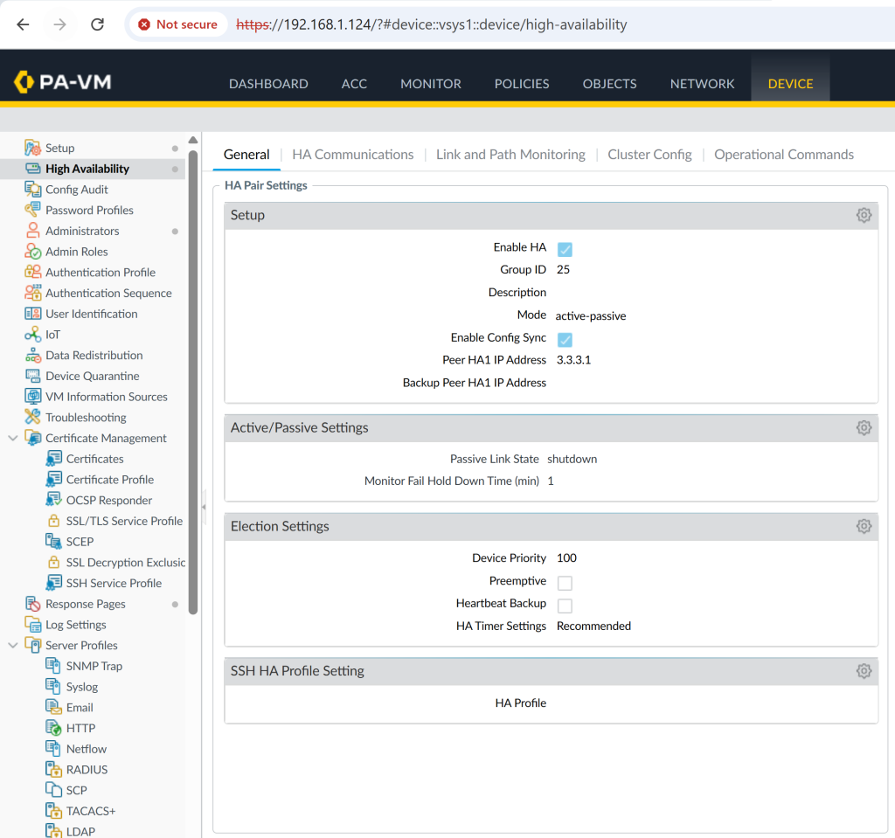Open the ACC top menu
This screenshot has width=895, height=838.
pyautogui.click(x=354, y=84)
